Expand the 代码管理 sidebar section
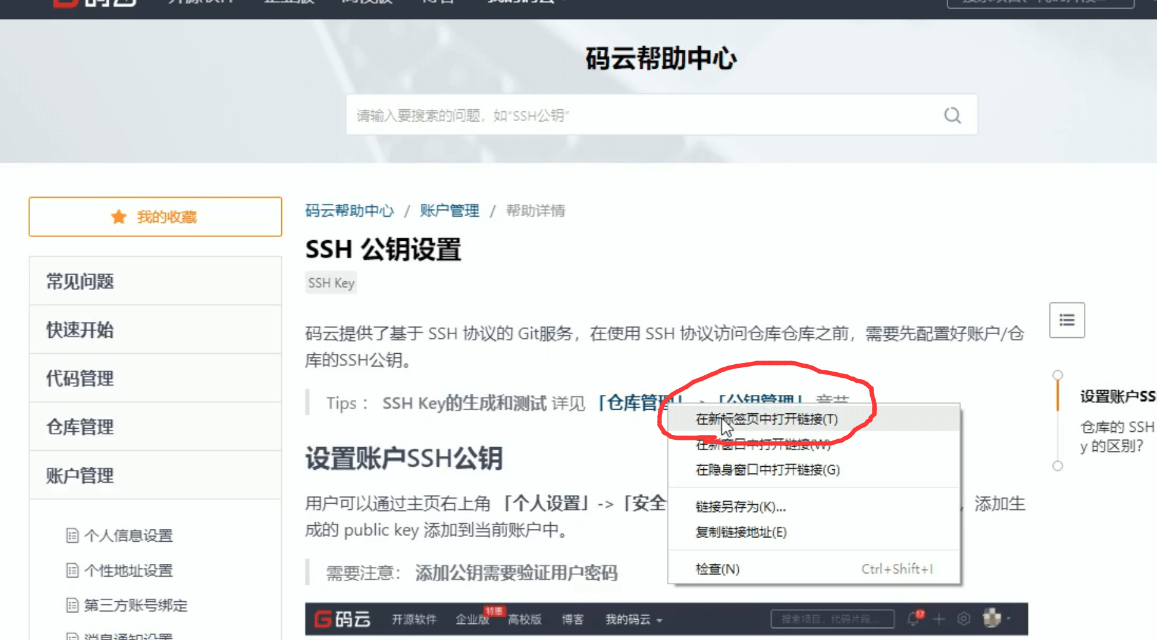Screen dimensions: 1157x640 tap(155, 378)
